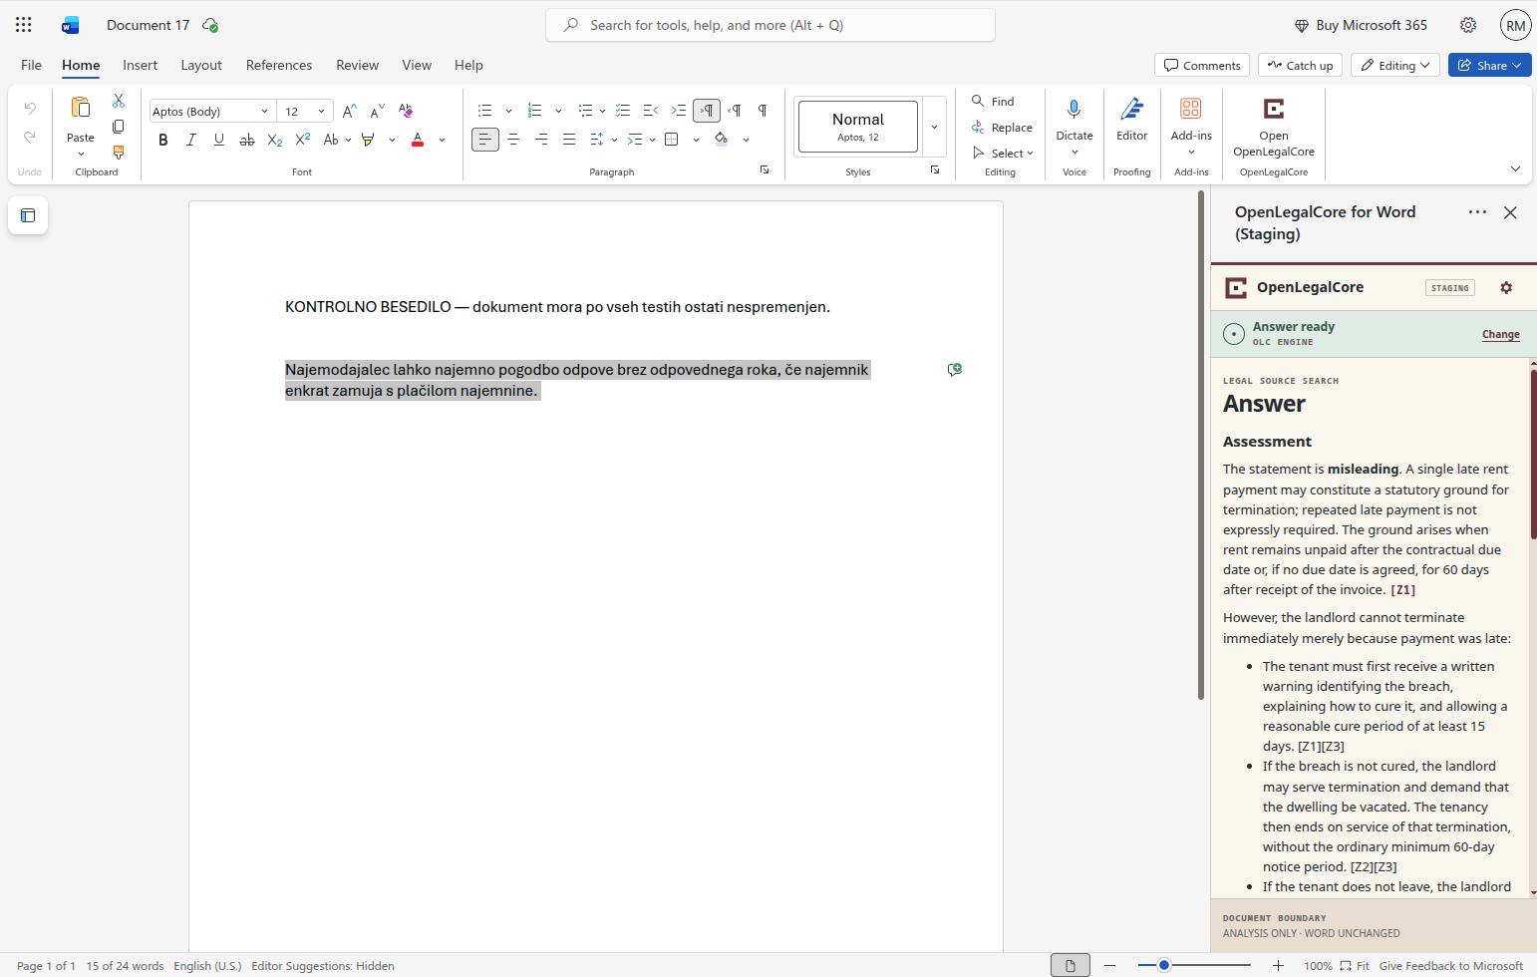Click Buy Microsoft 365

point(1361,25)
